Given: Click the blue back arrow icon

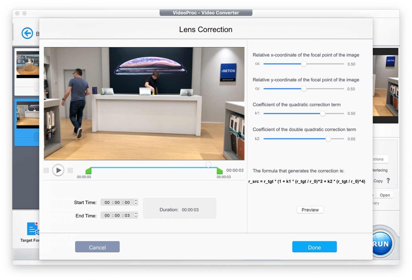Looking at the screenshot, I should click(x=27, y=33).
